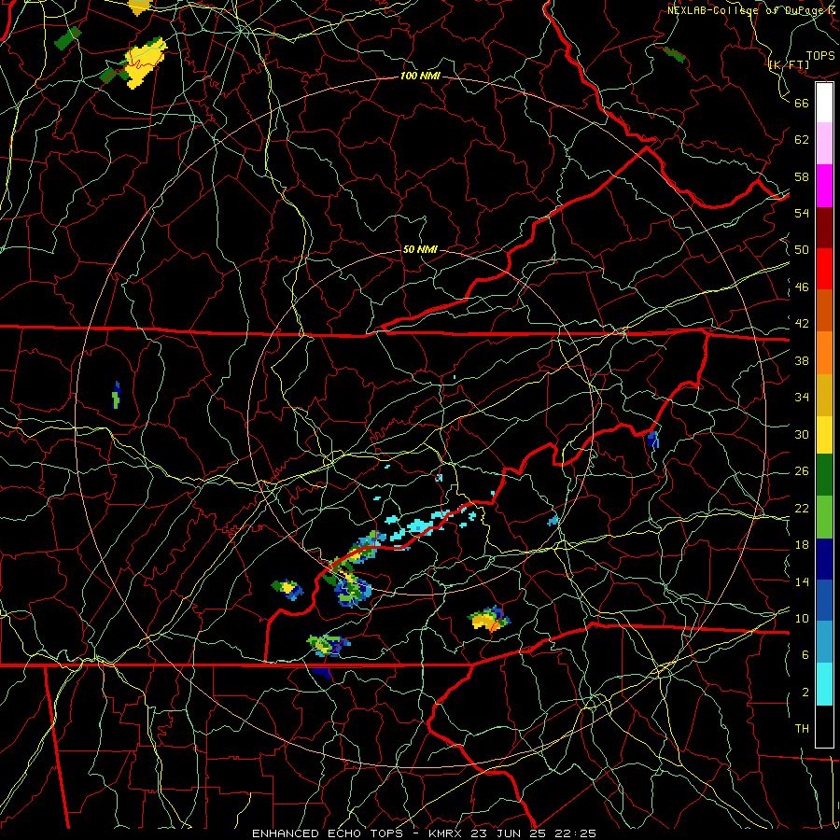This screenshot has height=840, width=840.
Task: Click the '42' legend value
Action: [x=802, y=324]
